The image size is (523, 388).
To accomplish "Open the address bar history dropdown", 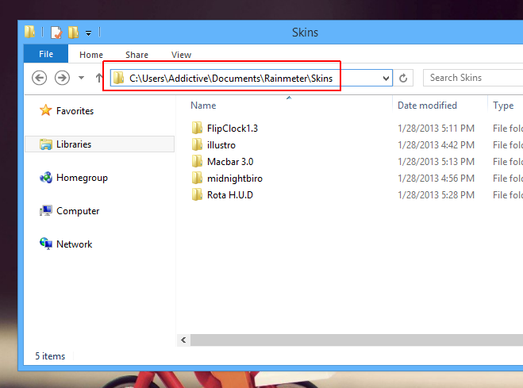I will click(386, 78).
